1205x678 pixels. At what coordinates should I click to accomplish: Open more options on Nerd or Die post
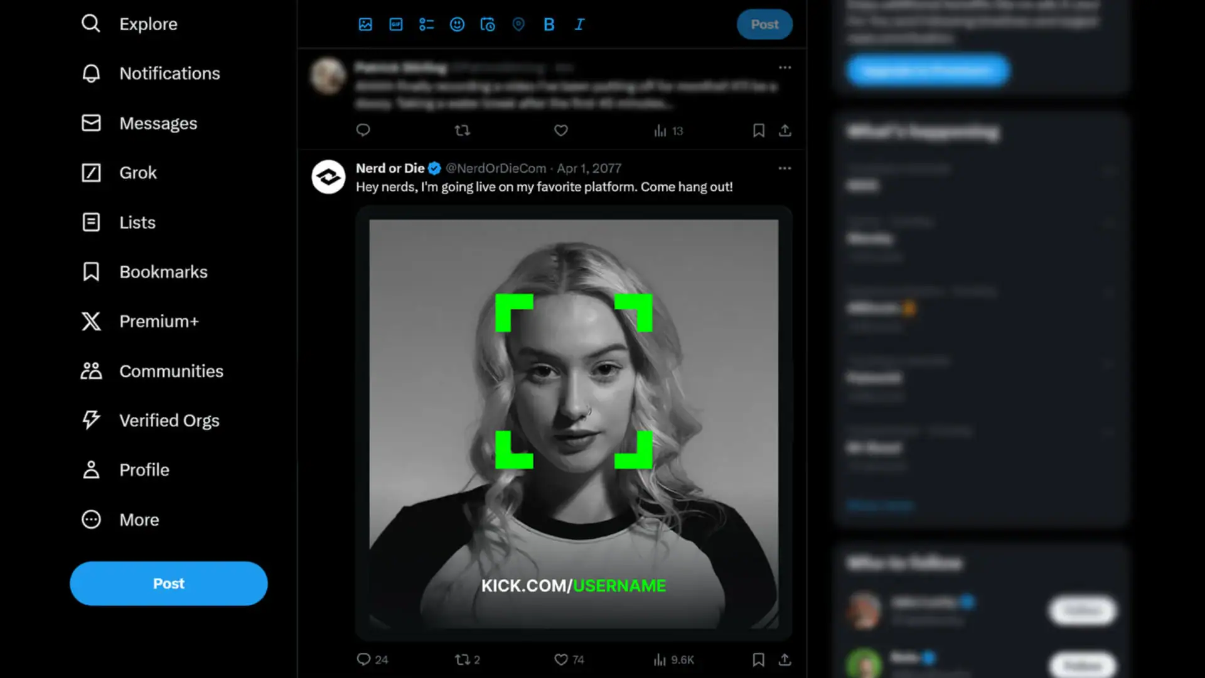point(785,168)
